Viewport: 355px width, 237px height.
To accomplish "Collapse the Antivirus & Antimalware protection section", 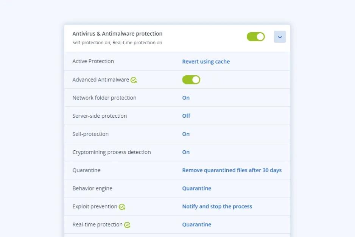I will click(280, 37).
